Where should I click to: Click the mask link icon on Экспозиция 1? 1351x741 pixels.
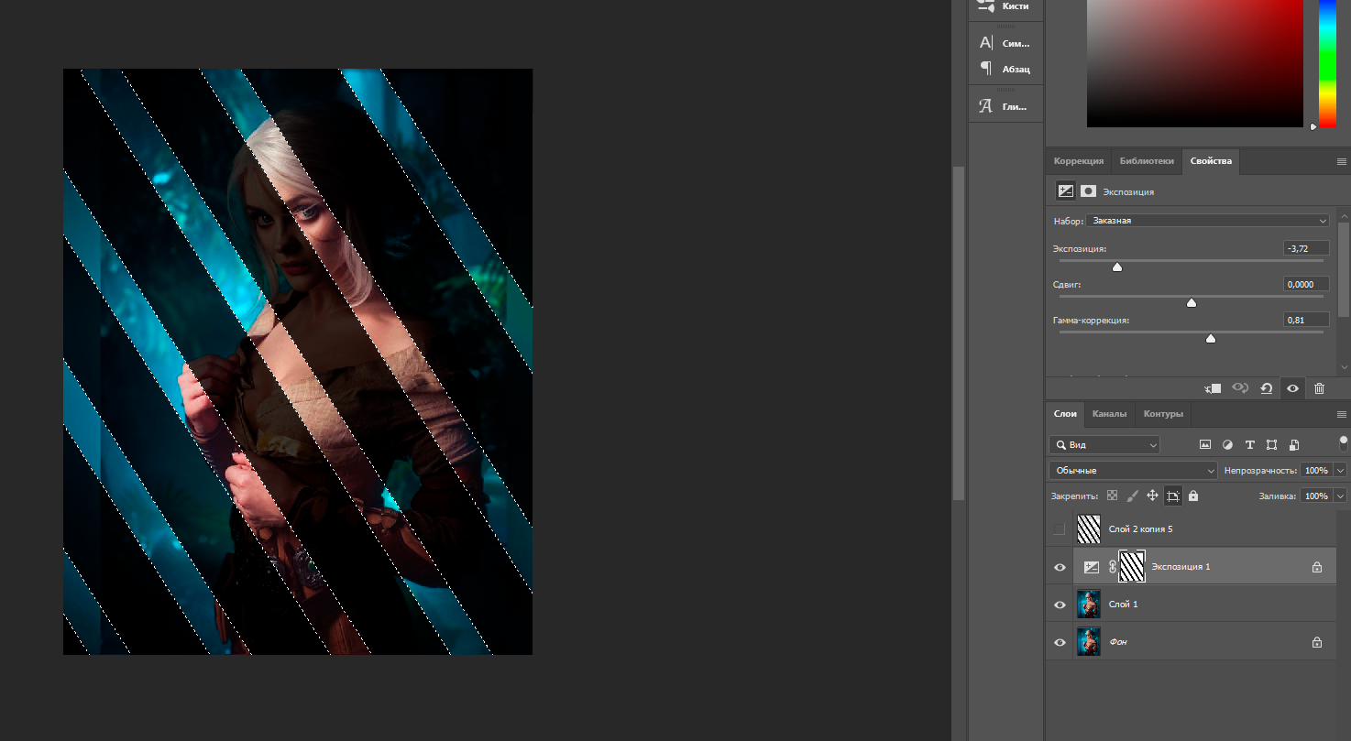(x=1113, y=567)
